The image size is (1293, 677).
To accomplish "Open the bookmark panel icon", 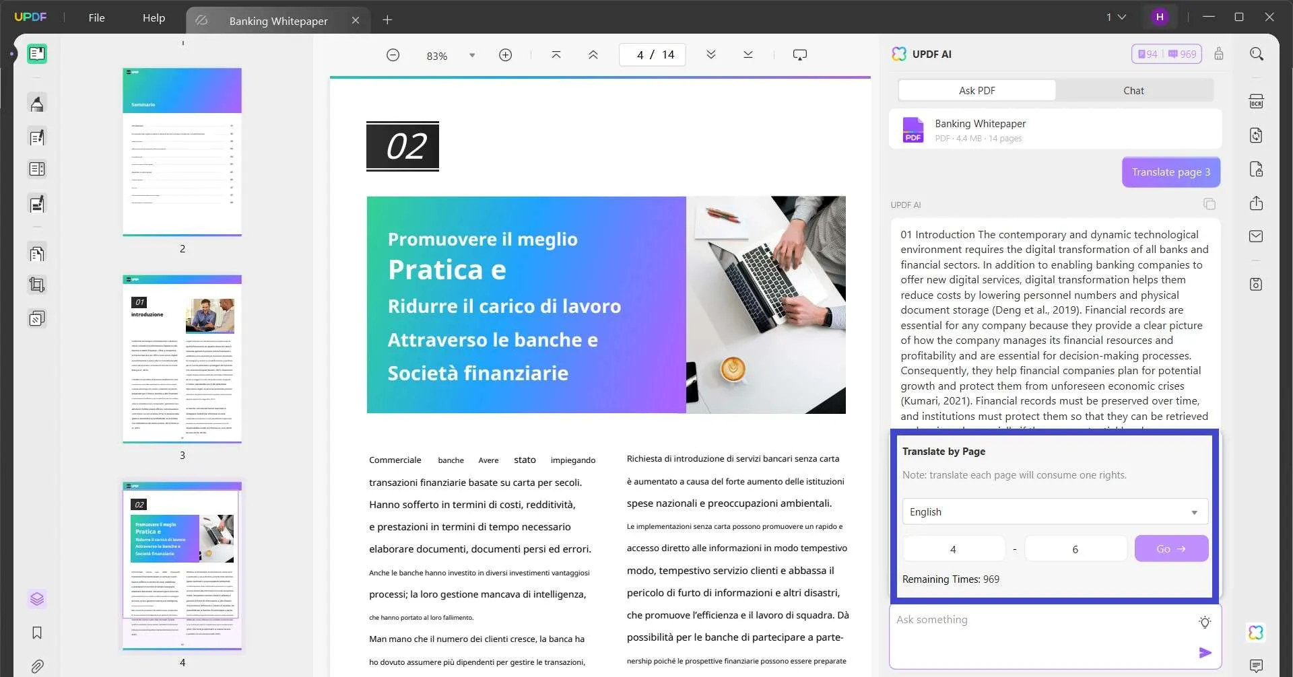I will coord(36,633).
